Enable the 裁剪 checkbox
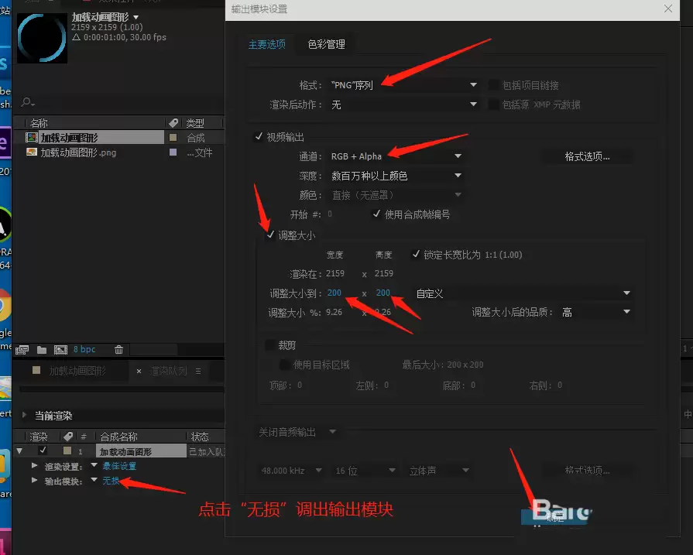Image resolution: width=693 pixels, height=555 pixels. [270, 344]
